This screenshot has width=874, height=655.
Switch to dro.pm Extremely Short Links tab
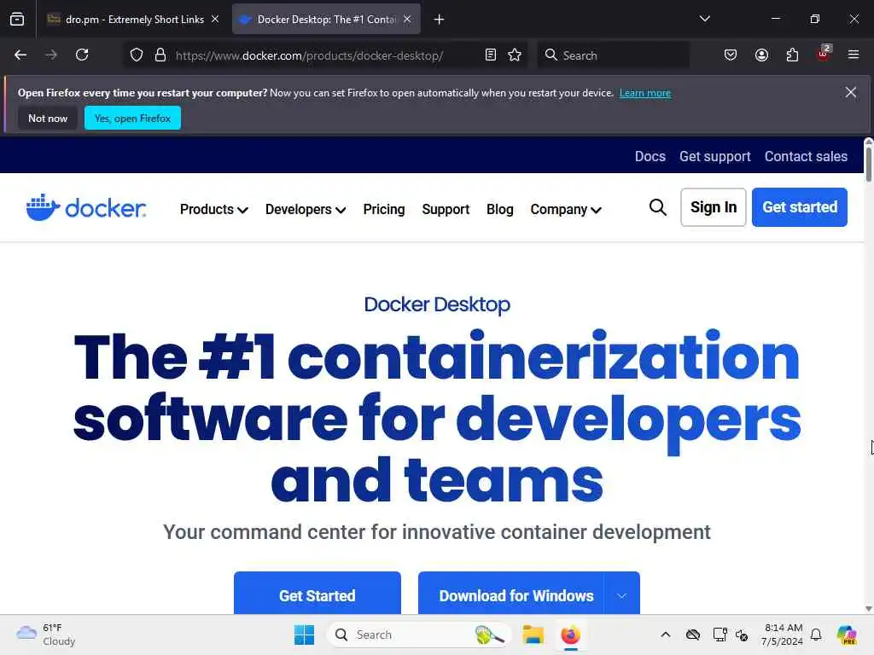[134, 20]
